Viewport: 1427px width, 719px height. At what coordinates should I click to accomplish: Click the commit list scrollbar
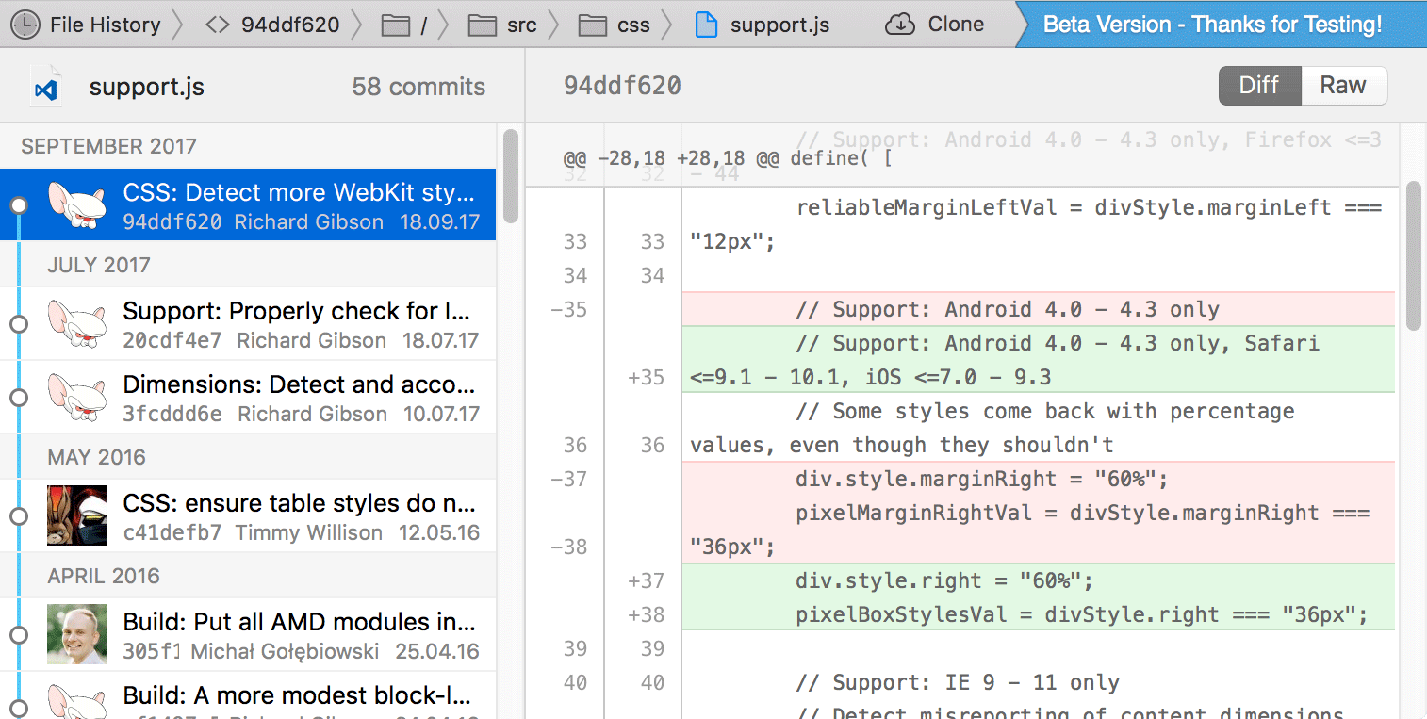tap(511, 176)
